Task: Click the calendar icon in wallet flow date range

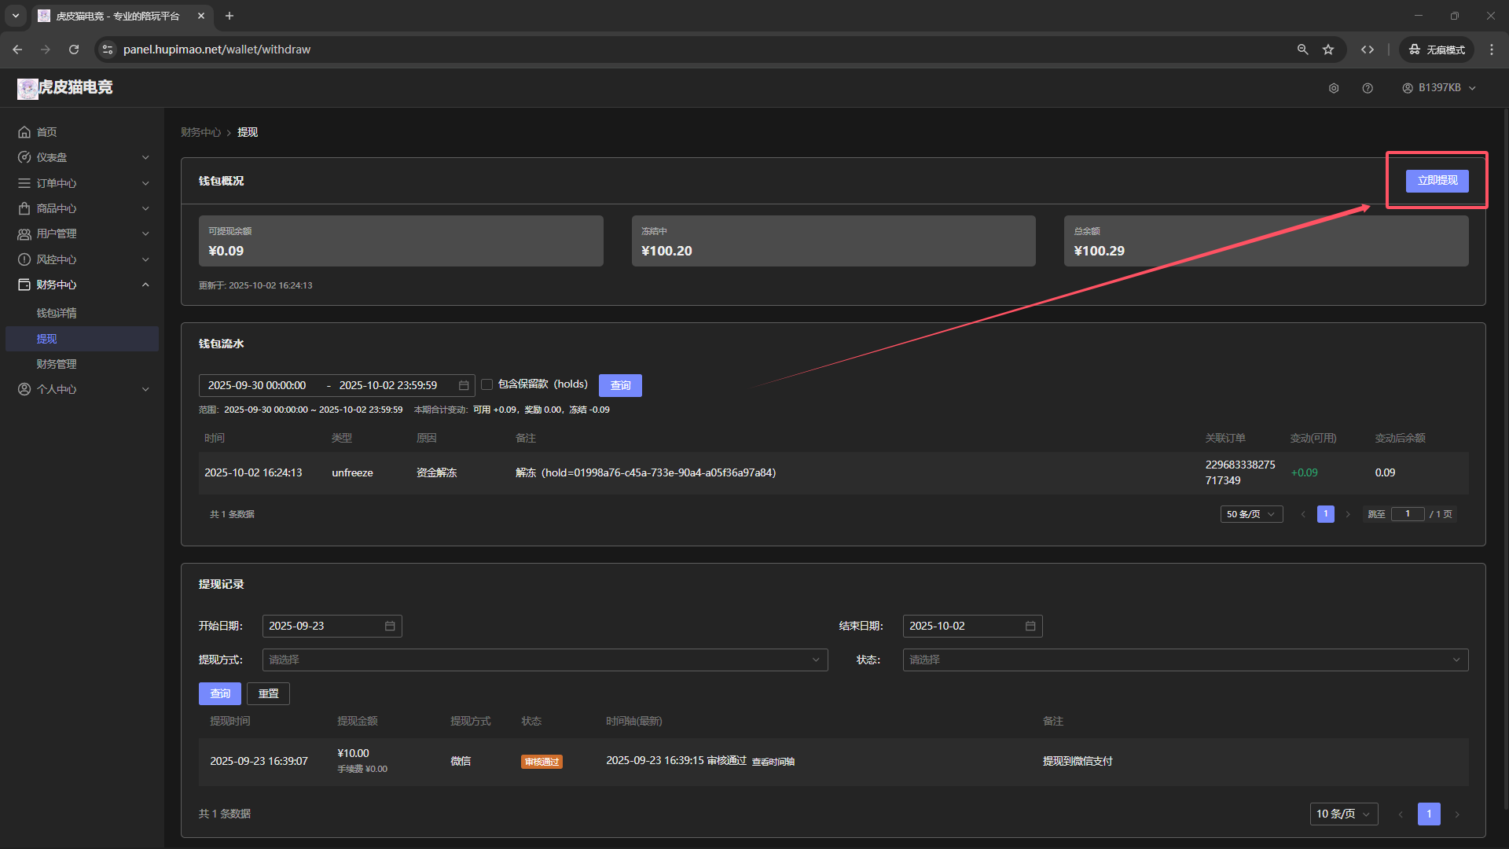Action: pos(464,385)
